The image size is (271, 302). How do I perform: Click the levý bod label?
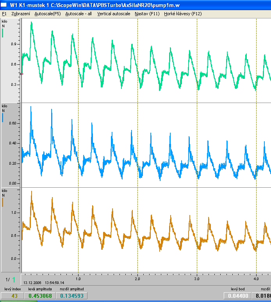(238, 289)
